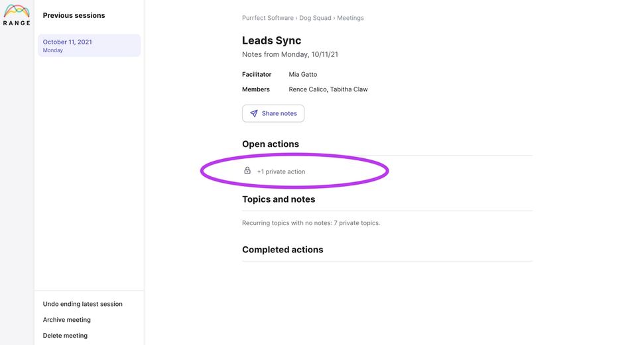Click the Topics and notes heading
The image size is (630, 345).
(279, 199)
